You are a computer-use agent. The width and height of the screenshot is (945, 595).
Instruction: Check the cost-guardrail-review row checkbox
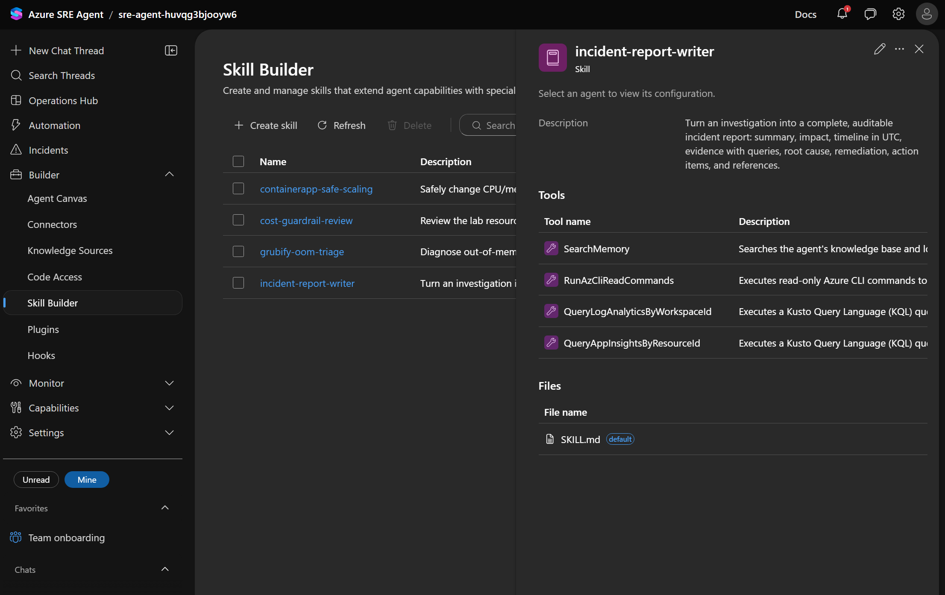point(238,220)
